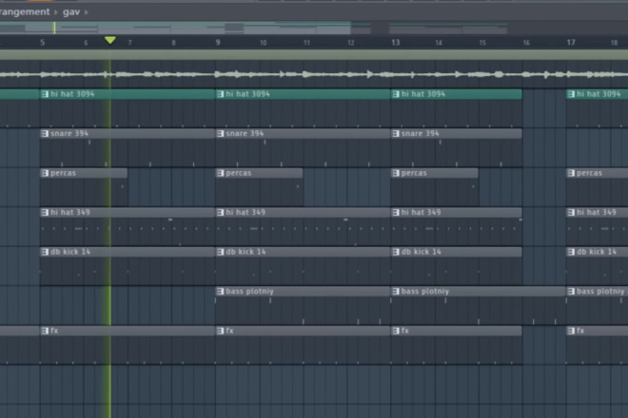Select the hi hat 3094 clip at bar 5

[x=128, y=94]
